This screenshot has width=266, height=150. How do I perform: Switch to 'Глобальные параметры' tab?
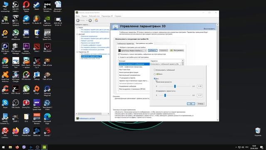[x=126, y=43]
